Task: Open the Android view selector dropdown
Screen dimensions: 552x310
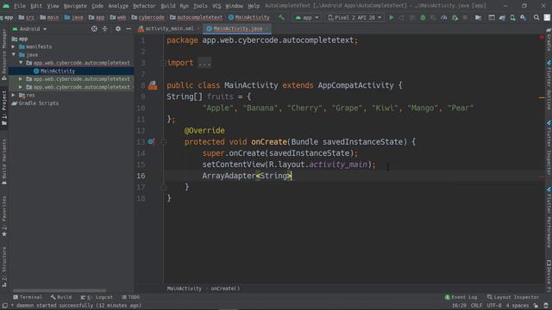Action: click(x=29, y=28)
